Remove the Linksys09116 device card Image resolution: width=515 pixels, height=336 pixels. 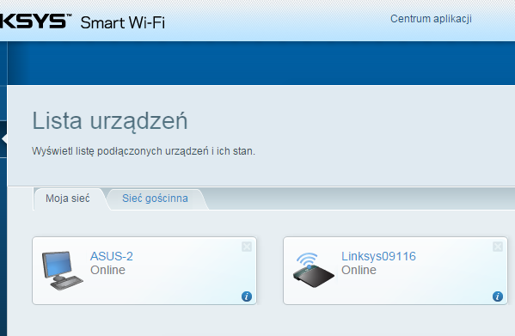(498, 247)
